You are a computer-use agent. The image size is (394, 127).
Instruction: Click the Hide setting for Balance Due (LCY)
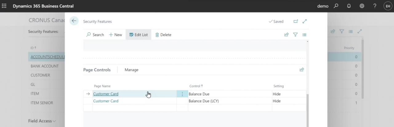[289, 101]
